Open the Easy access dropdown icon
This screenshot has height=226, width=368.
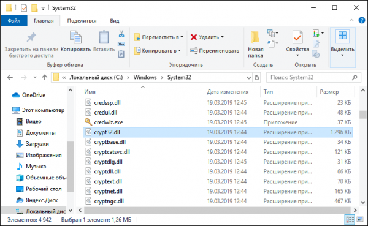tap(272, 43)
